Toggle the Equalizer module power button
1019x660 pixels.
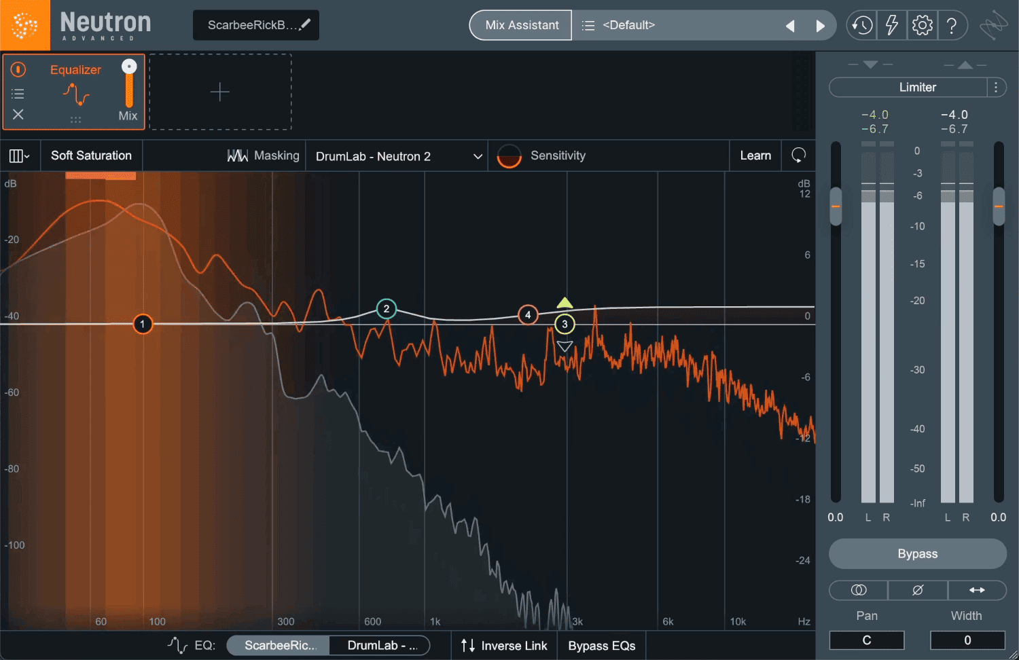18,69
